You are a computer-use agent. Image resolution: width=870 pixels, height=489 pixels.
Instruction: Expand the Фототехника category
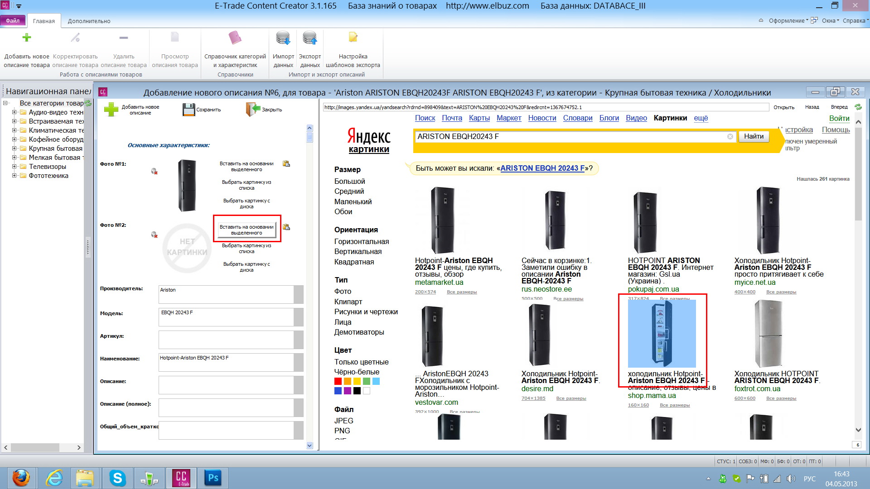coord(14,176)
